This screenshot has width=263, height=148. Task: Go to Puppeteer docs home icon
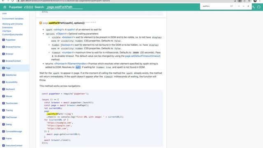tap(5, 7)
